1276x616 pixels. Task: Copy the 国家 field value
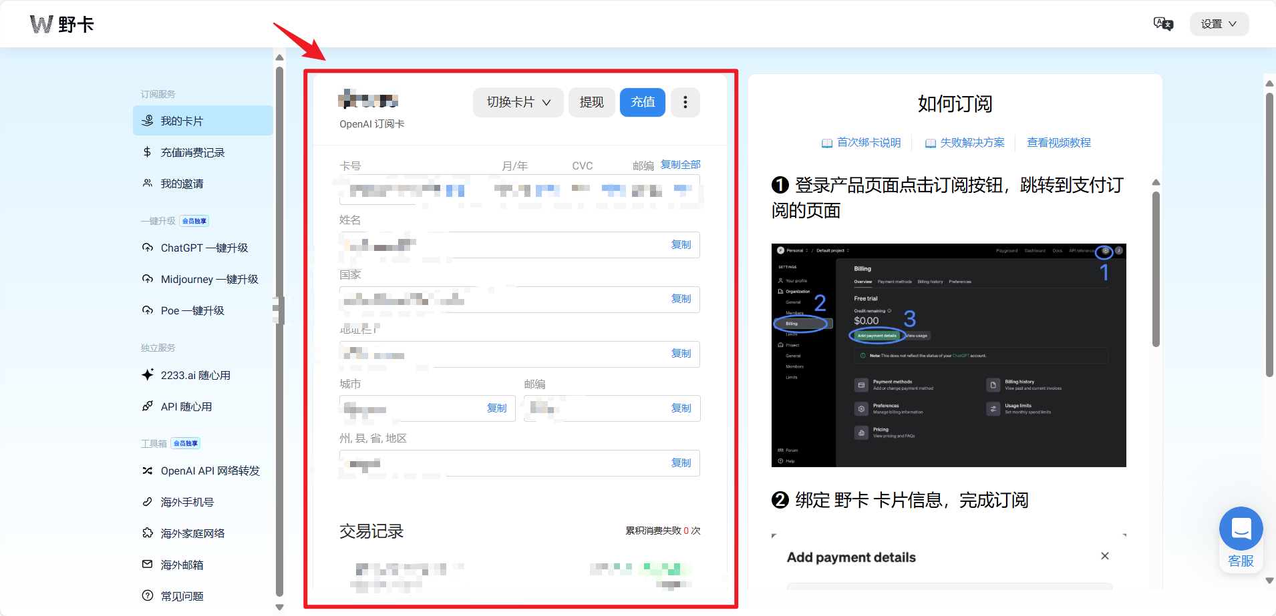click(681, 299)
